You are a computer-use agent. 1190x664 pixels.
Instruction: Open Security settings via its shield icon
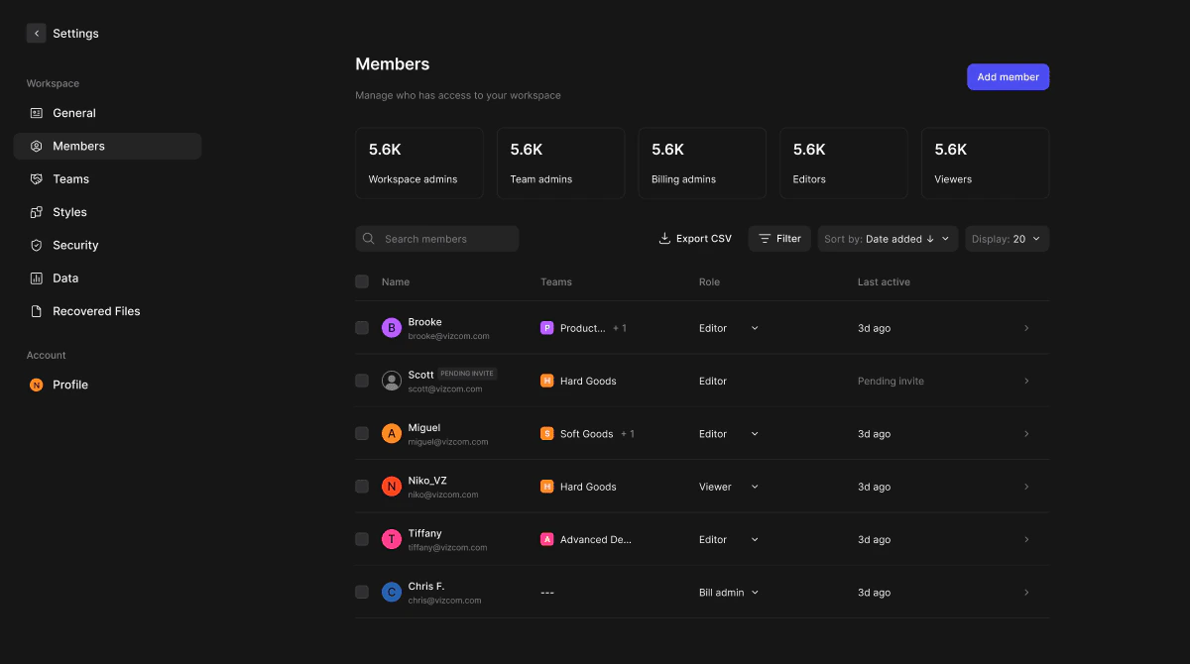point(36,245)
